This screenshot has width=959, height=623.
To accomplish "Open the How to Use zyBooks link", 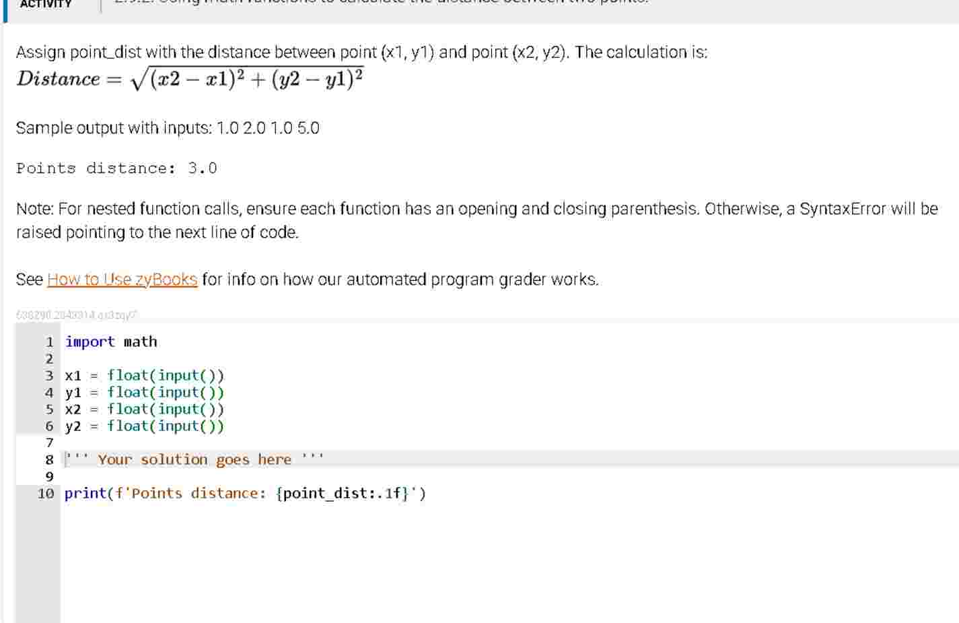I will [121, 279].
